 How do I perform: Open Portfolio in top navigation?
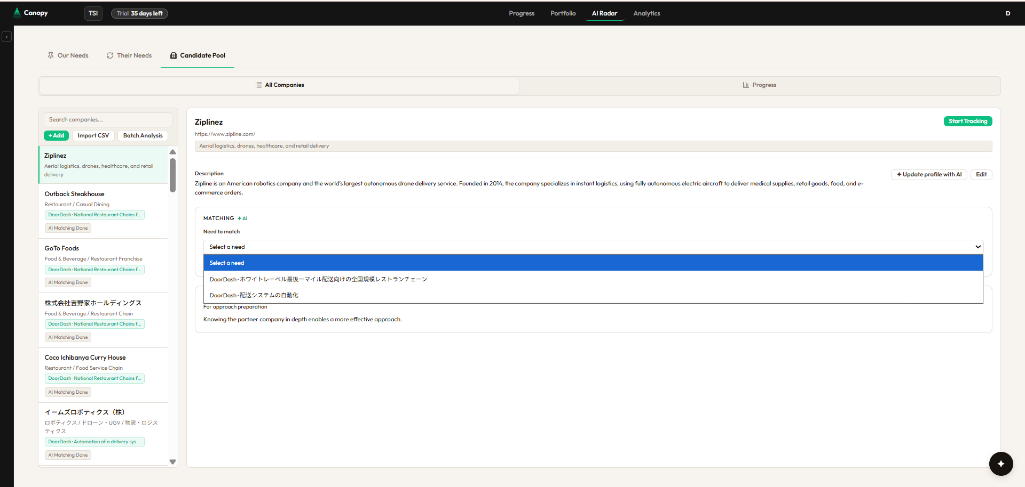563,13
